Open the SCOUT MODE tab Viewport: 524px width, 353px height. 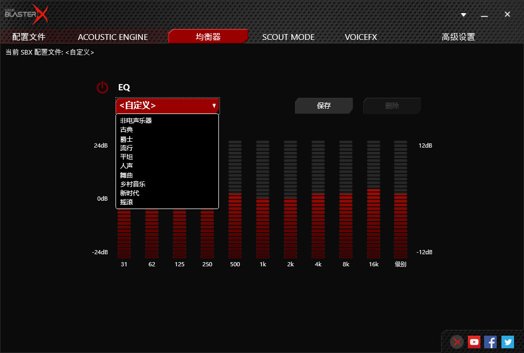click(288, 37)
